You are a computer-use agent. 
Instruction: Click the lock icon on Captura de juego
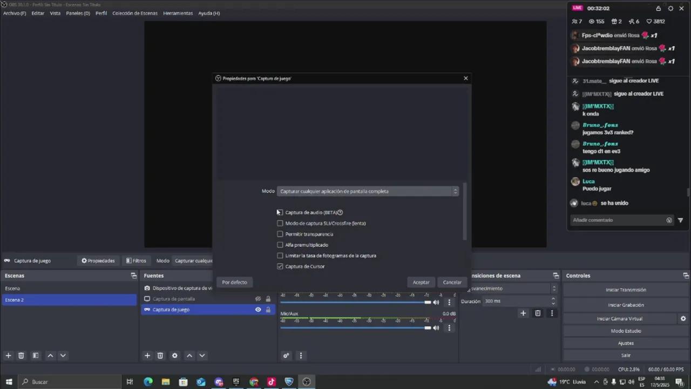coord(268,310)
